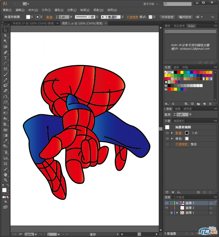Expand the 筆畫 row in Appearance panel
This screenshot has width=219, height=237.
pos(172,133)
